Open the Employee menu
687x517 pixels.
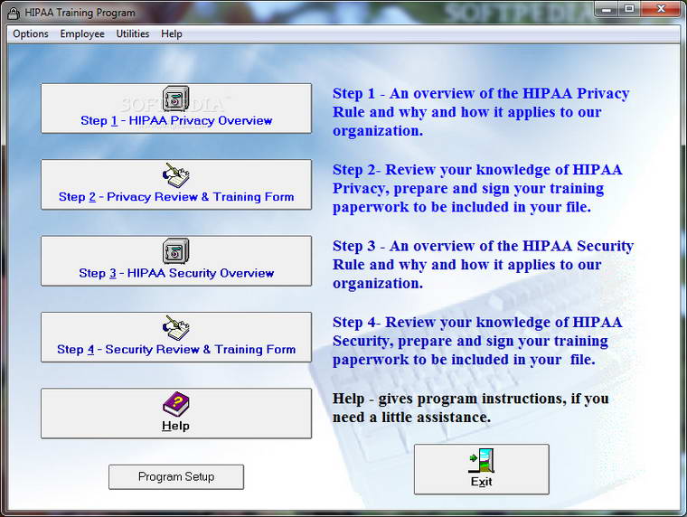82,33
